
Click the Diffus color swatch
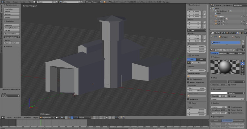[x=219, y=82]
